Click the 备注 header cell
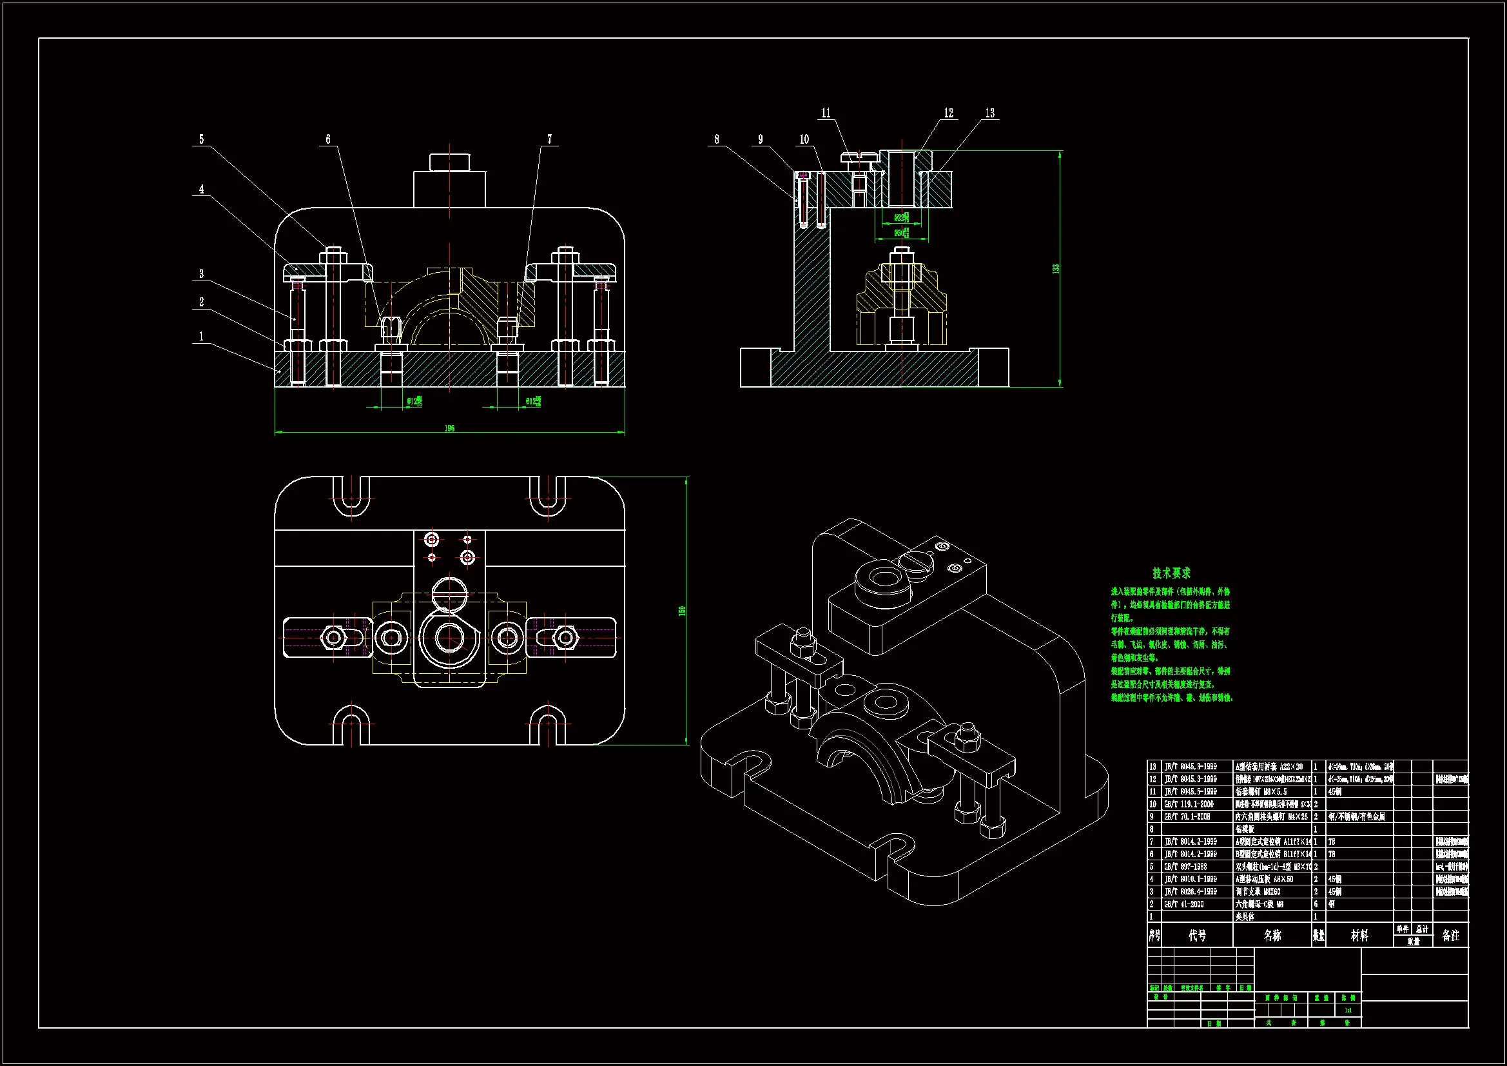Image resolution: width=1507 pixels, height=1066 pixels. click(x=1450, y=935)
